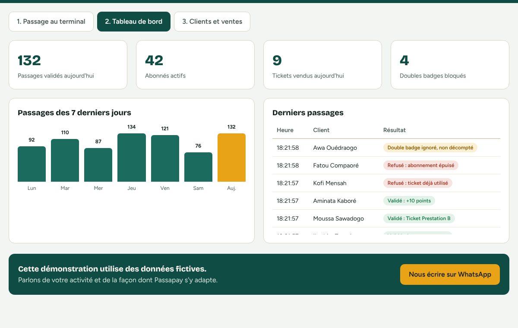Click the 'Parlons de votre activité' banner sentence
Image resolution: width=518 pixels, height=328 pixels.
(x=118, y=280)
